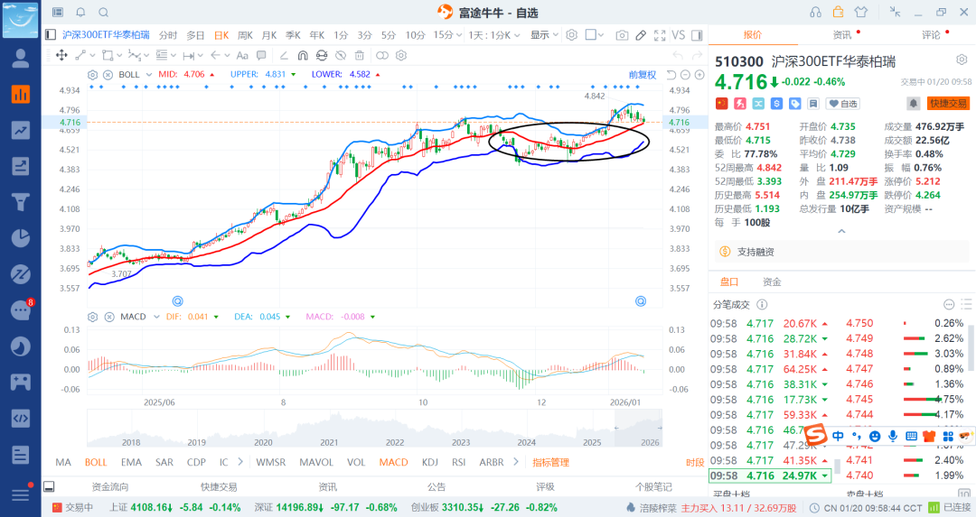
Task: Open chart layout square dropdown
Action: (x=595, y=35)
